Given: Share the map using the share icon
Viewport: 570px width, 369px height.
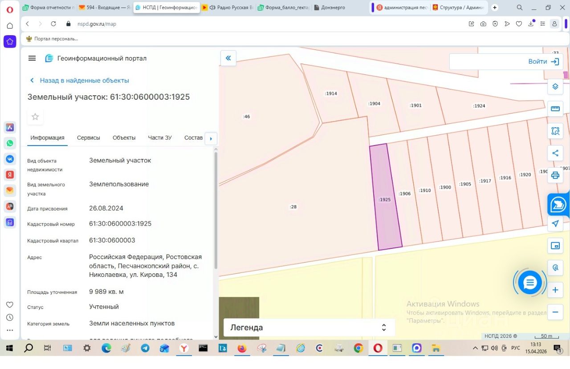Looking at the screenshot, I should (x=555, y=153).
